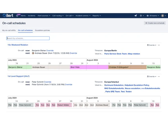Expand the Call routing menu

coord(58,16)
